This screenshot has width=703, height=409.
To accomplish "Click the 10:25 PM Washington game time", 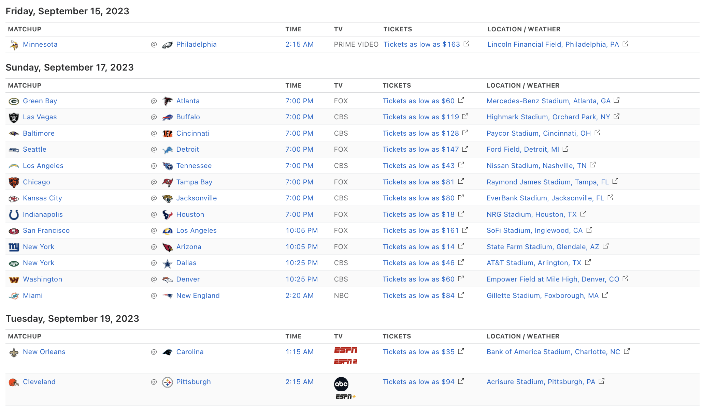I will (x=301, y=279).
